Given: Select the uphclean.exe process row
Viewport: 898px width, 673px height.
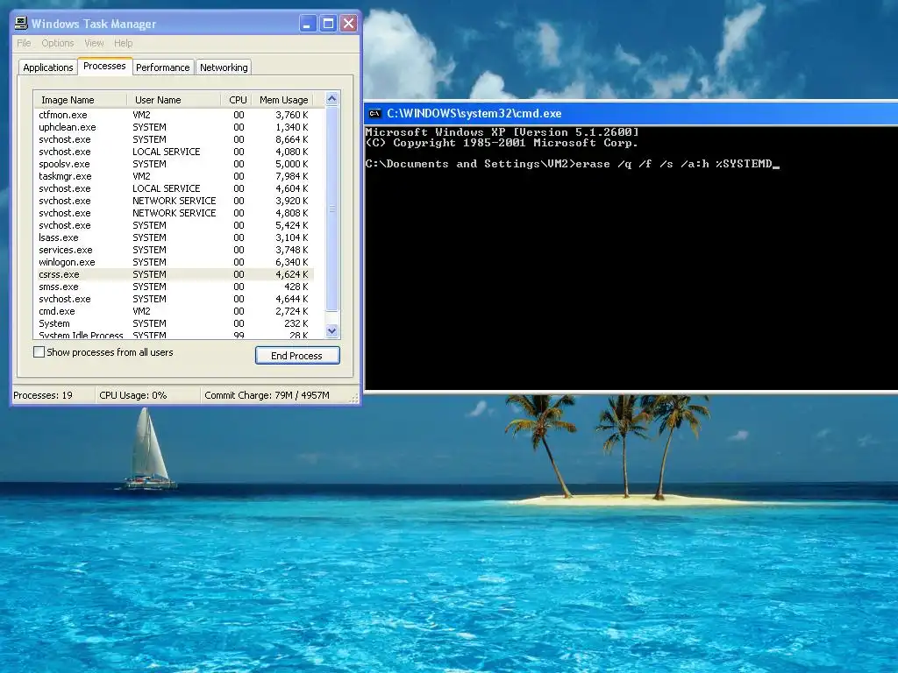Looking at the screenshot, I should click(x=174, y=127).
